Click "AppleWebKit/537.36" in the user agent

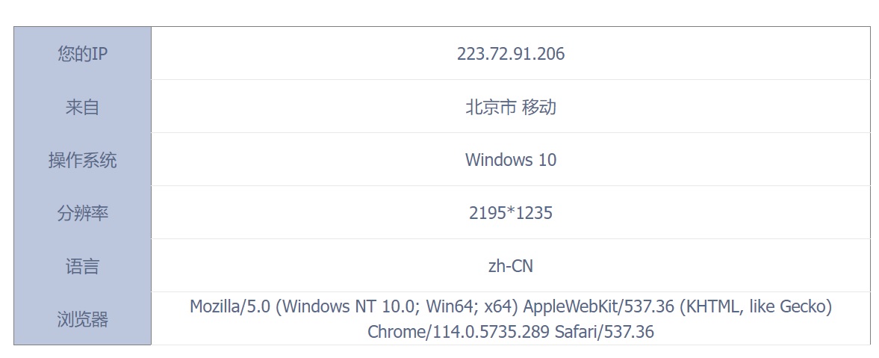(x=600, y=306)
